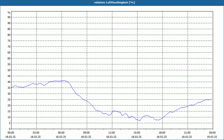Select the y-axis value 95
The width and height of the screenshot is (224, 140).
coord(9,17)
